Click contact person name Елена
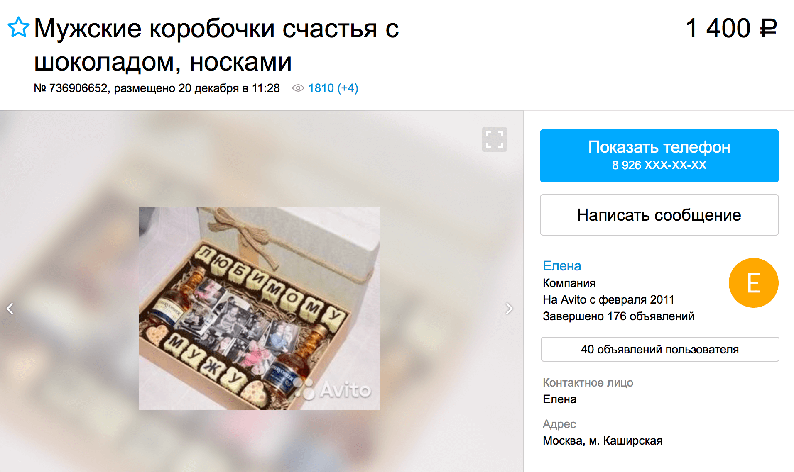 point(559,399)
